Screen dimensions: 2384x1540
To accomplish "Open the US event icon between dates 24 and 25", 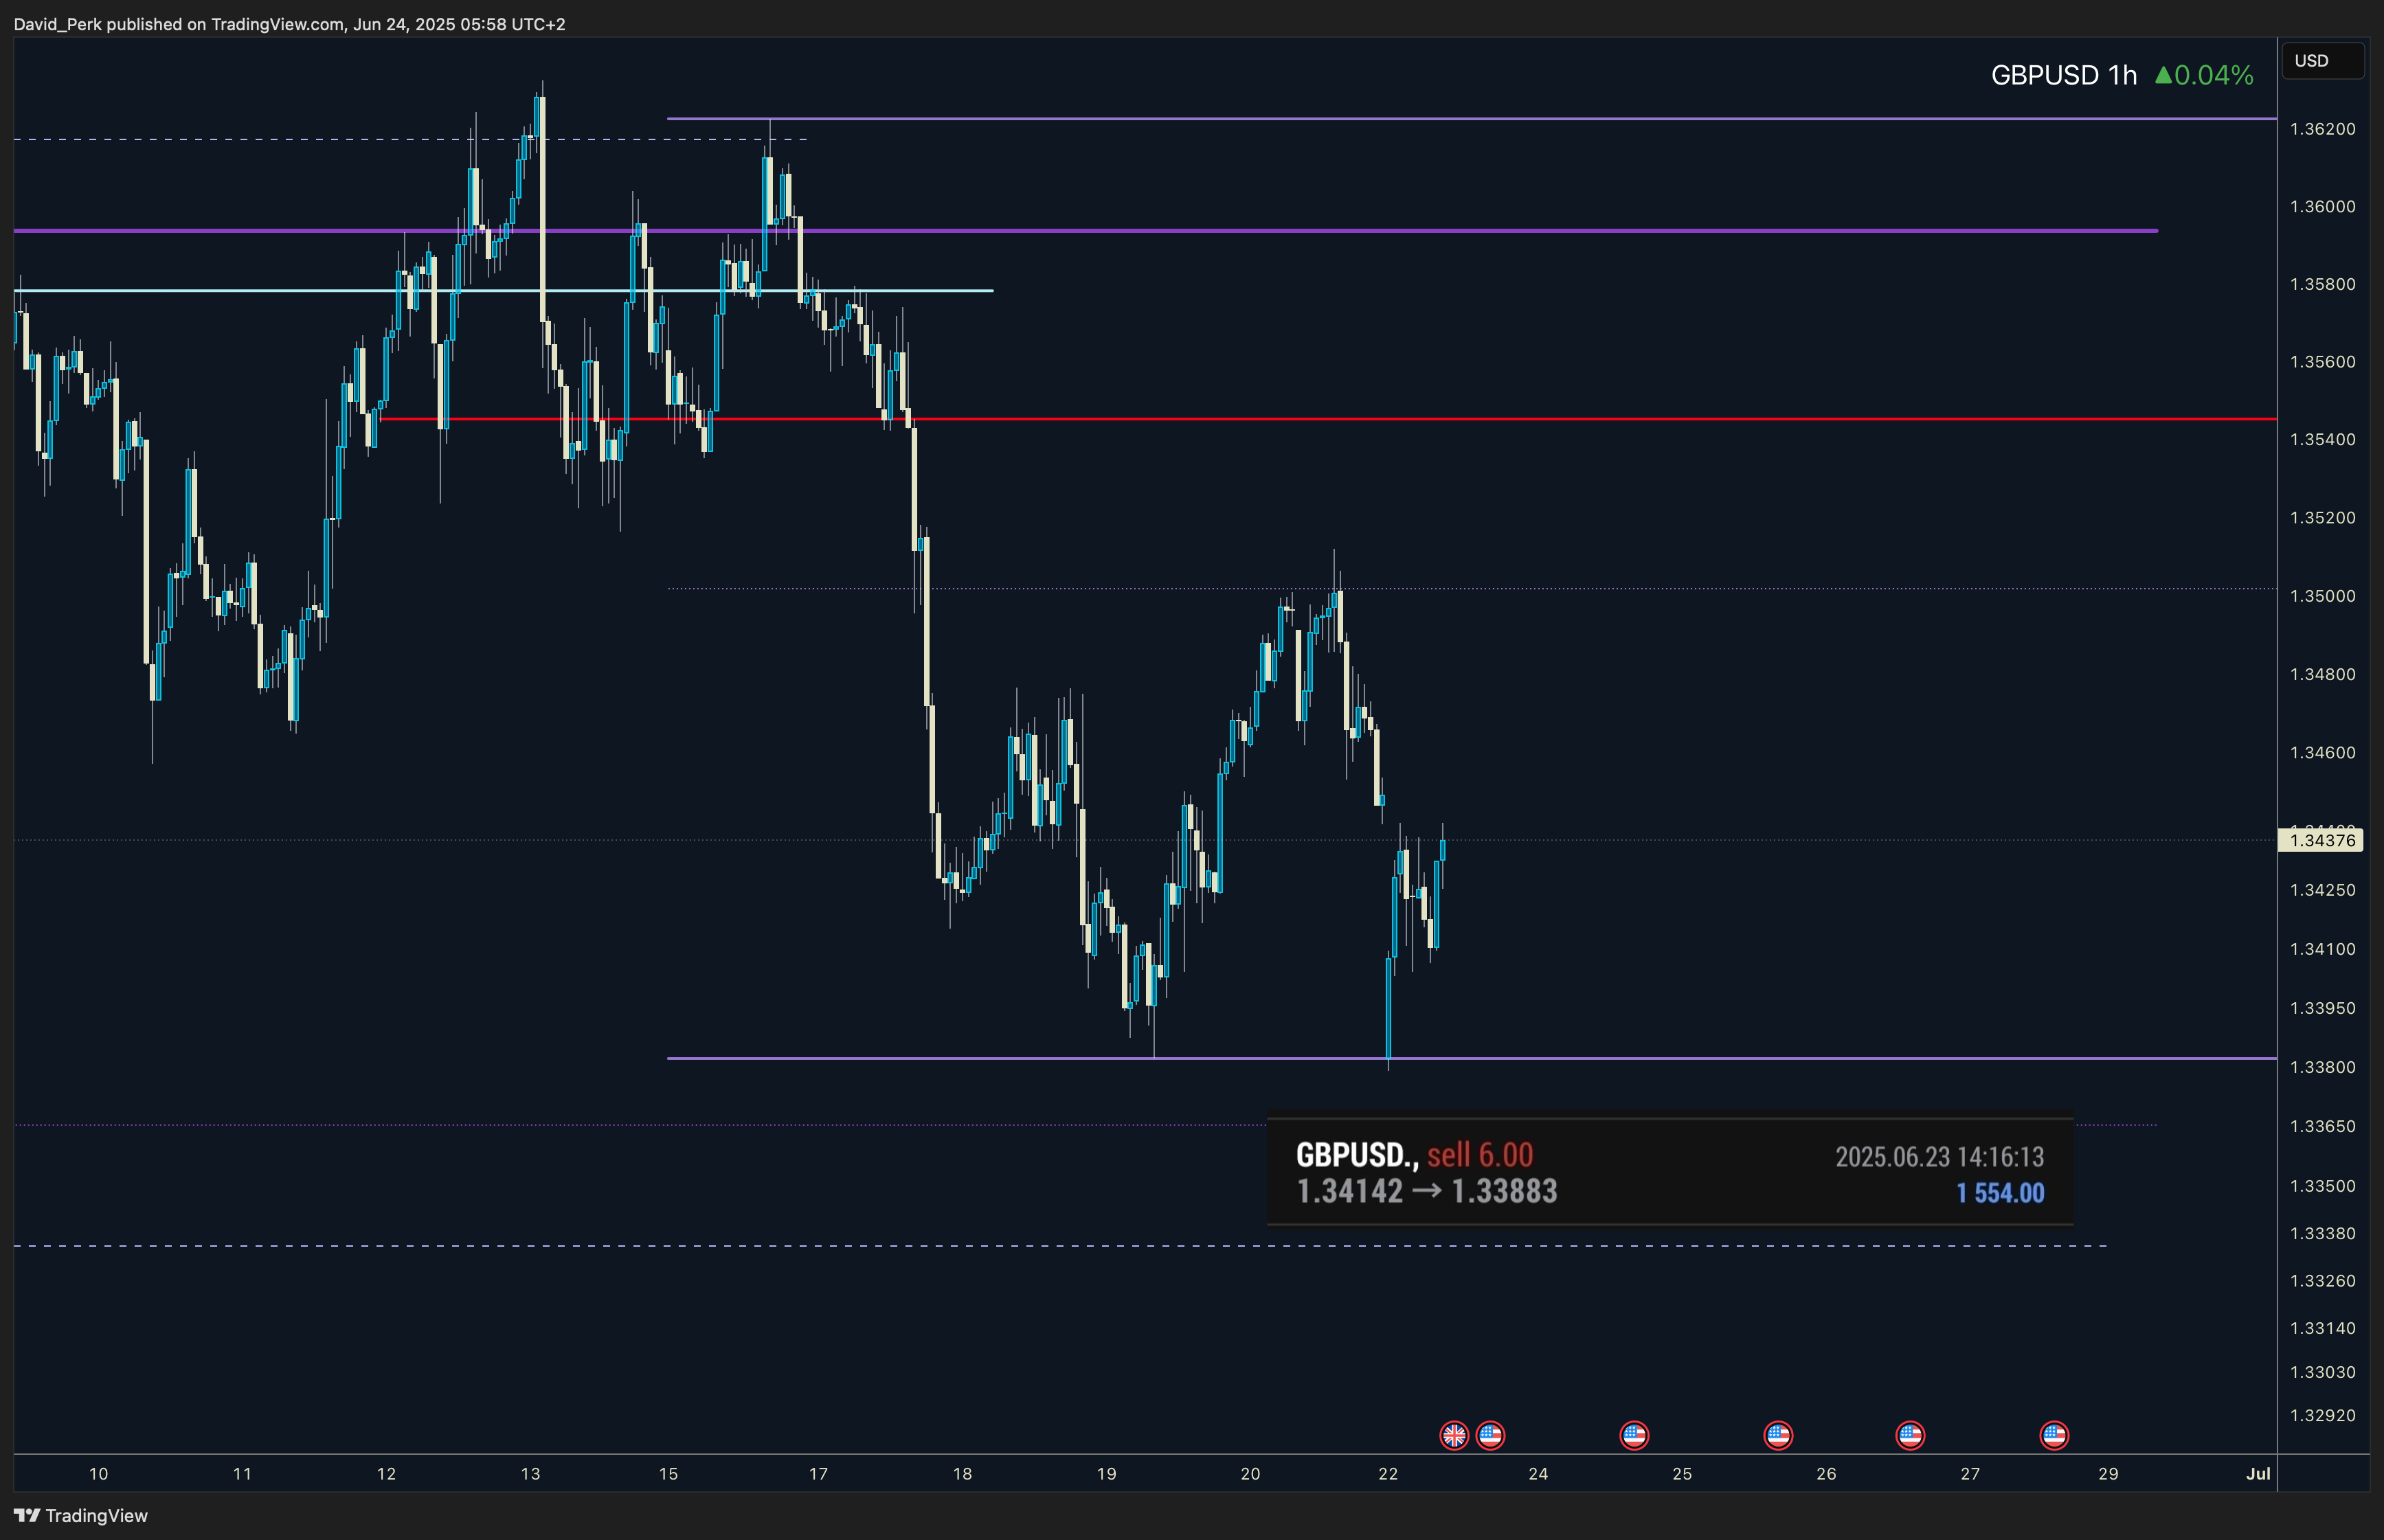I will [1634, 1435].
